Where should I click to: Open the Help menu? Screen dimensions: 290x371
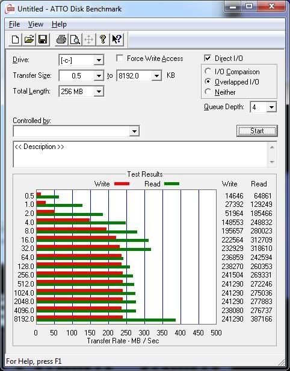click(59, 24)
